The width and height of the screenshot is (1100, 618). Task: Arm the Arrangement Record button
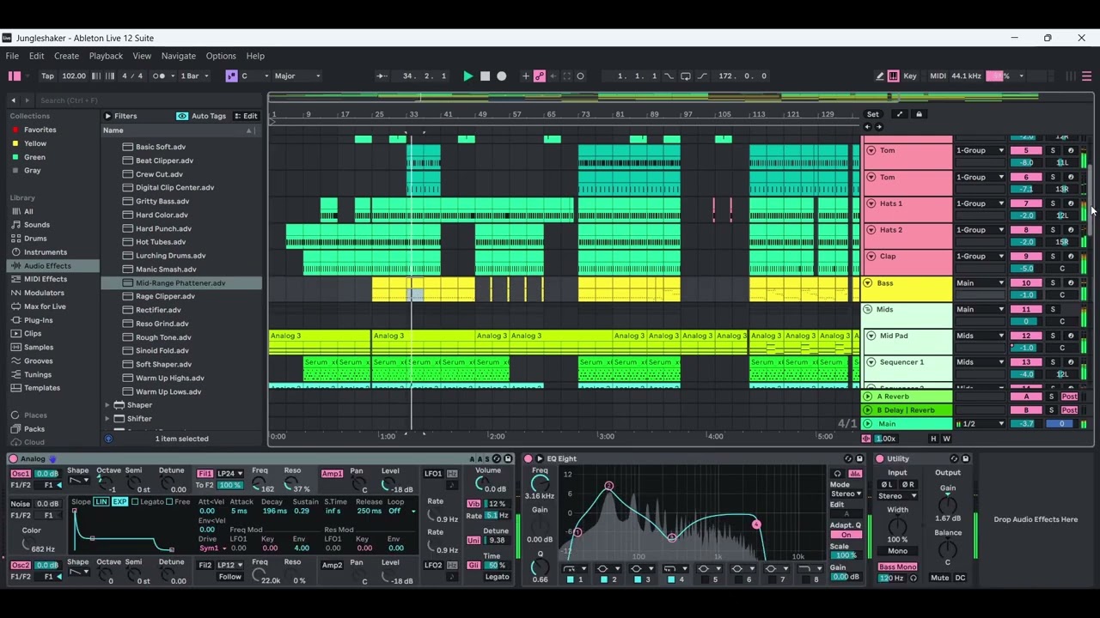[502, 76]
